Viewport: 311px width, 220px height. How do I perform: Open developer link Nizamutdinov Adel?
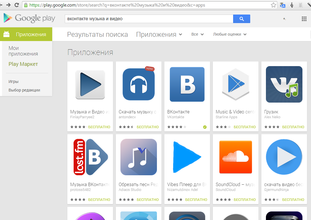[x=183, y=190]
